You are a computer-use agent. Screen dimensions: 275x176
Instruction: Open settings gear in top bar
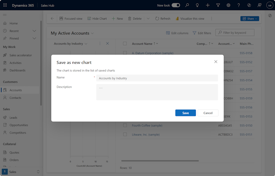(x=228, y=5)
